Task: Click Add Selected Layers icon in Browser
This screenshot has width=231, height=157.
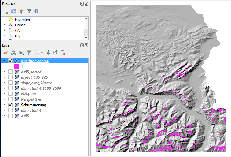Action: click(6, 11)
